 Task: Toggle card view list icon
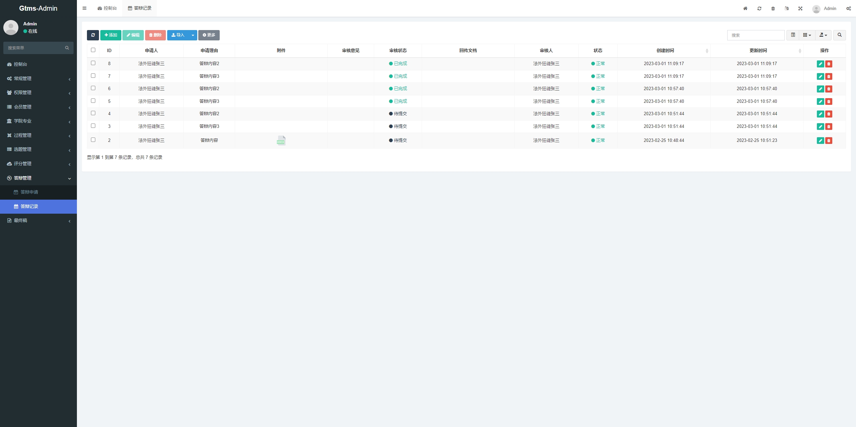(x=793, y=35)
